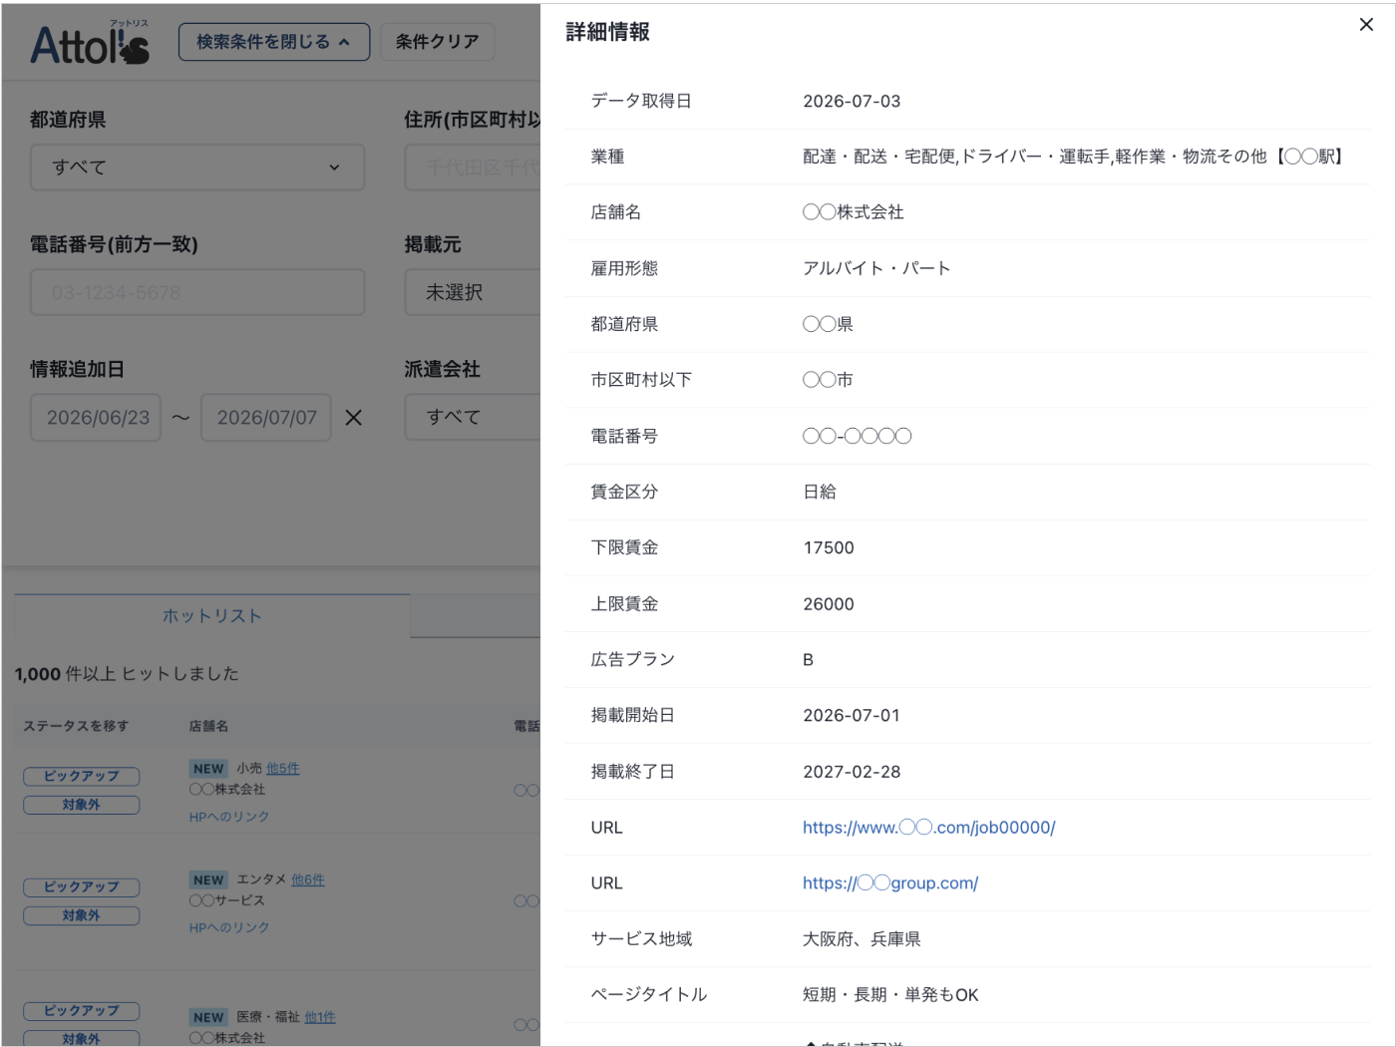Close the 詳細情報 detail panel
This screenshot has width=1396, height=1047.
coord(1366,25)
